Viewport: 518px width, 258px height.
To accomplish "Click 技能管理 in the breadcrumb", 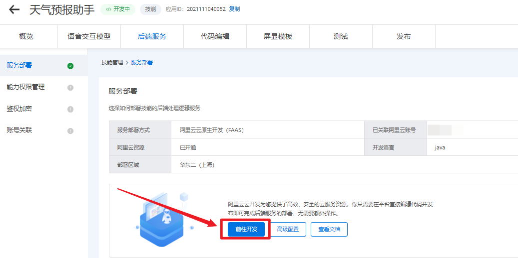I will pos(112,62).
